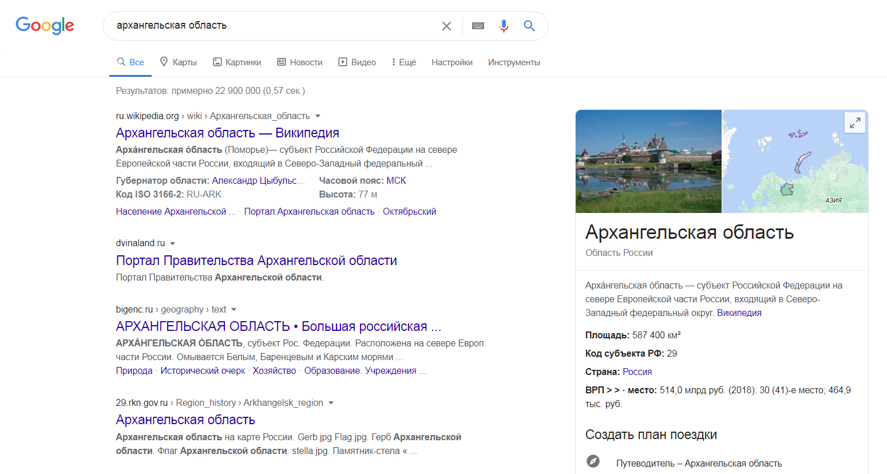Click the results count text
The height and width of the screenshot is (474, 887).
pyautogui.click(x=210, y=90)
